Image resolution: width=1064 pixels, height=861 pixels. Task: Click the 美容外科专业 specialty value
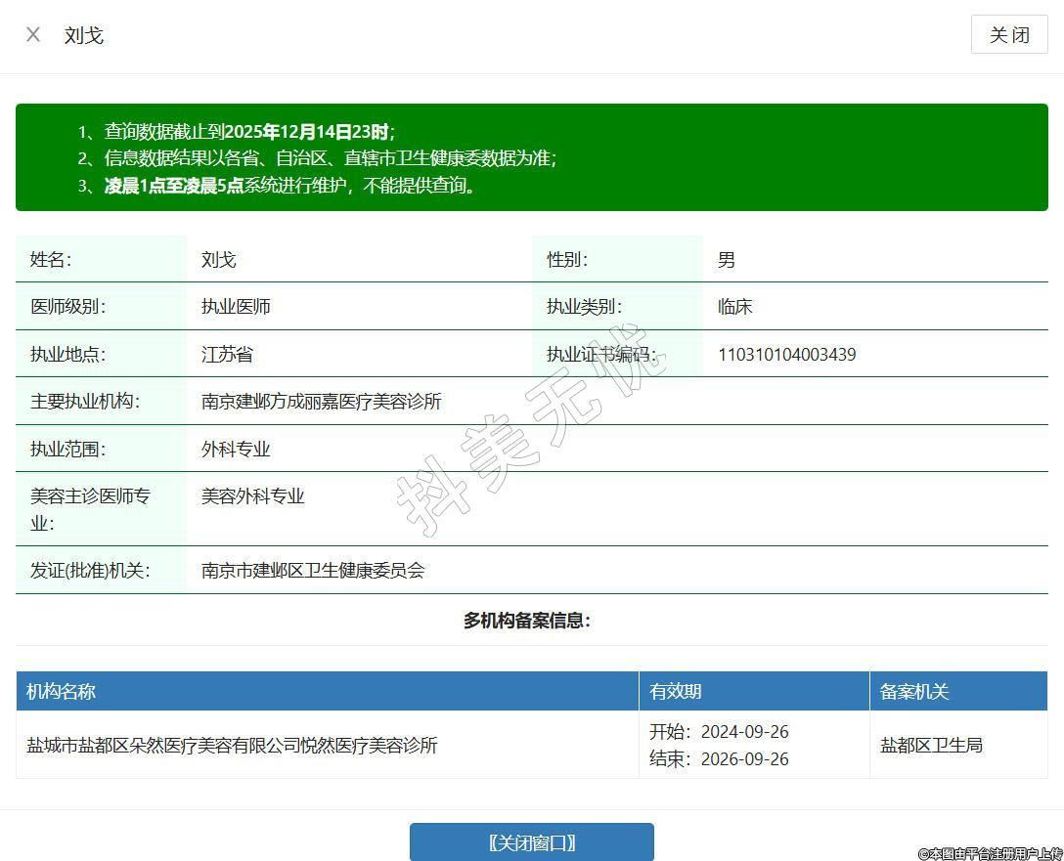point(252,495)
